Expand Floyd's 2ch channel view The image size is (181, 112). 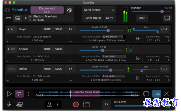pyautogui.click(x=12, y=29)
